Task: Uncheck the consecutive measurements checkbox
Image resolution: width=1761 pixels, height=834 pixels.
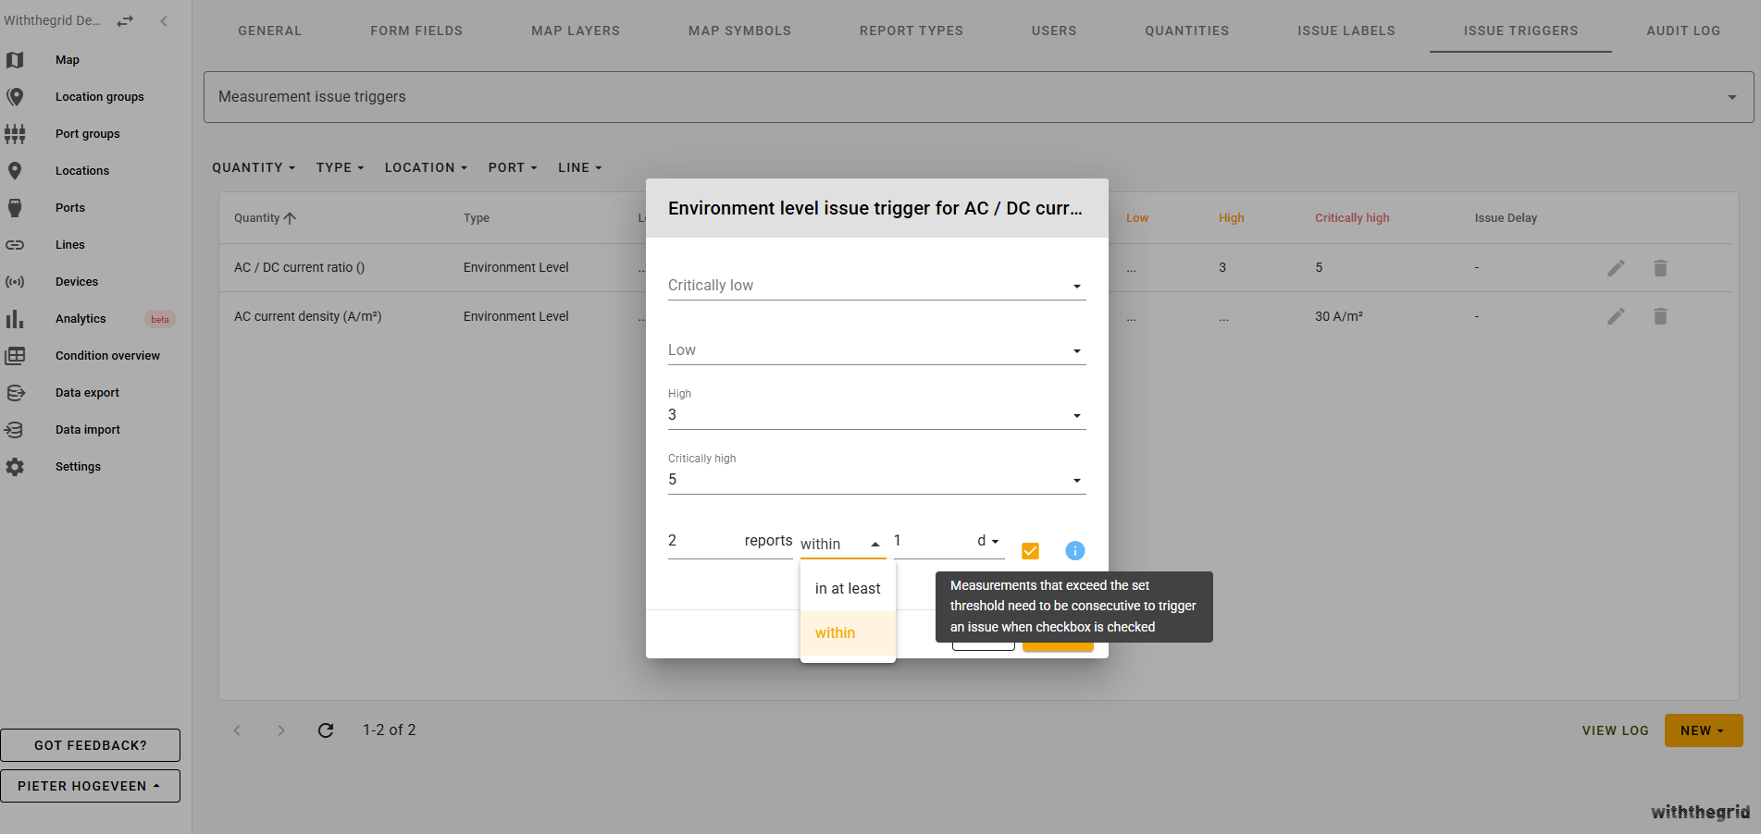Action: tap(1030, 551)
